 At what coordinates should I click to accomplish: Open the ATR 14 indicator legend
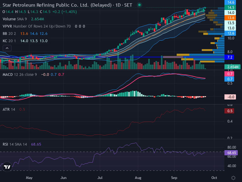[9, 110]
